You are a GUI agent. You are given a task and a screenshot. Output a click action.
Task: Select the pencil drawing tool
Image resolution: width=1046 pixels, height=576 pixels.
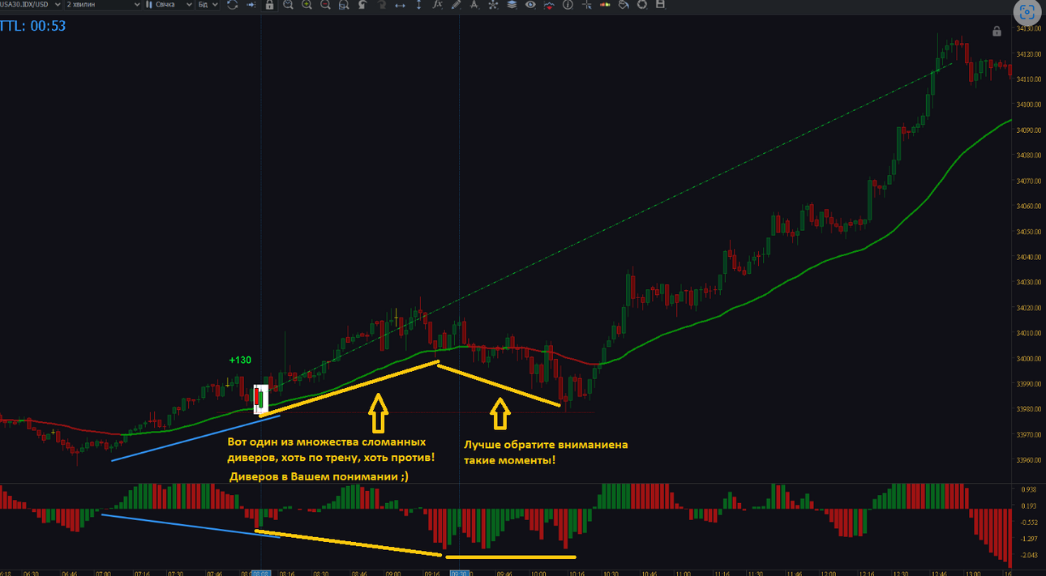pyautogui.click(x=457, y=5)
